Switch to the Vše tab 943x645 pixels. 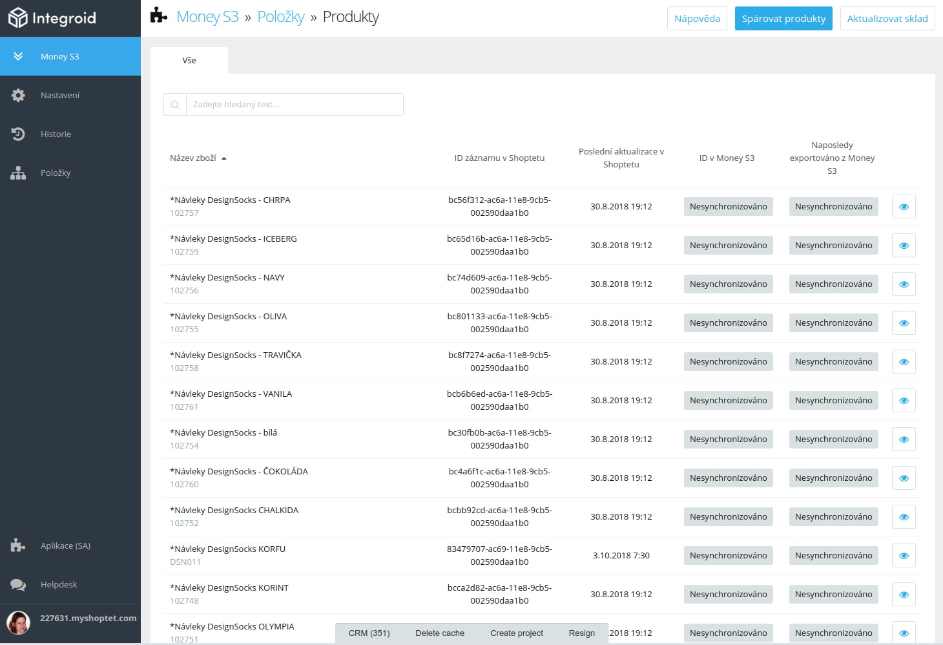click(189, 60)
